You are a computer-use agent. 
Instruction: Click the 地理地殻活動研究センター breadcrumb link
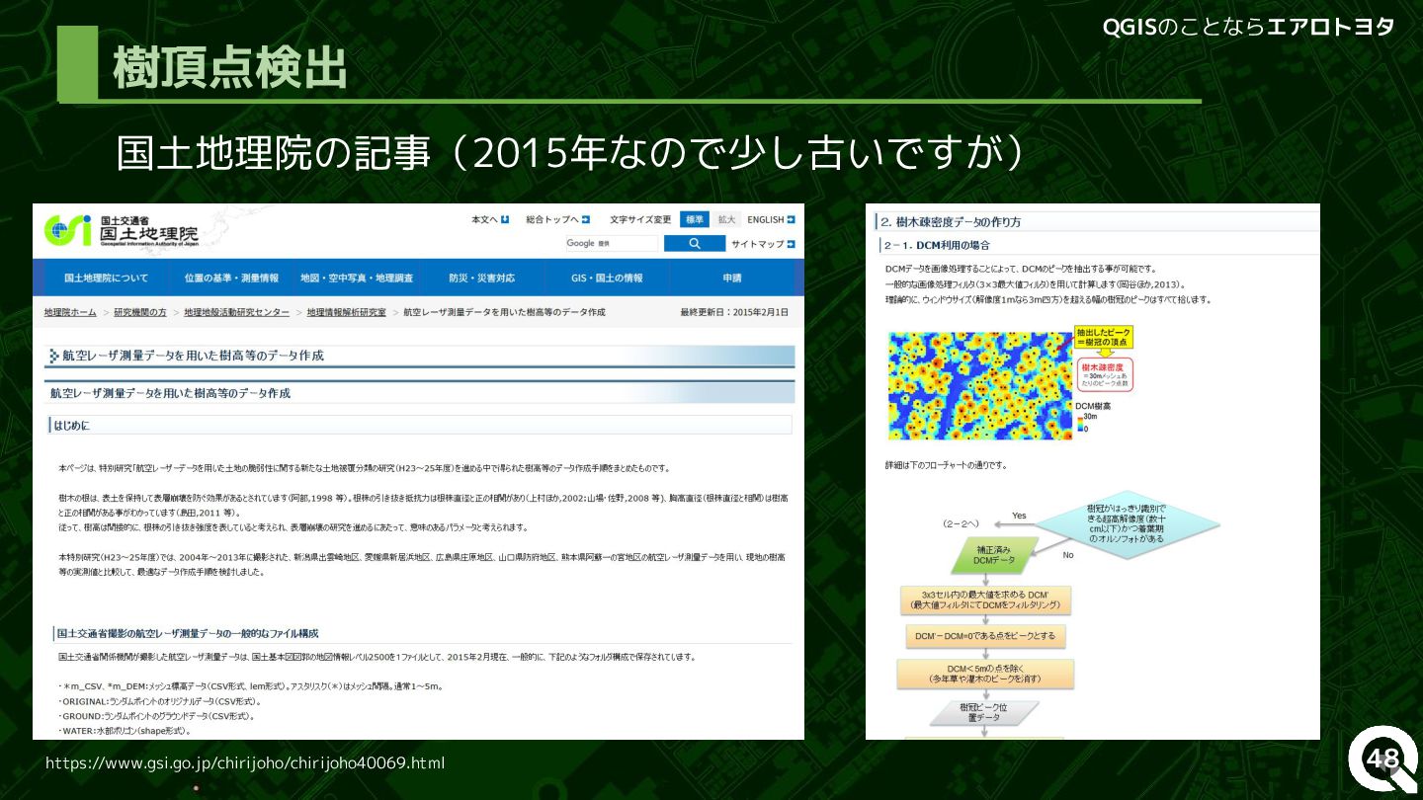pos(236,311)
